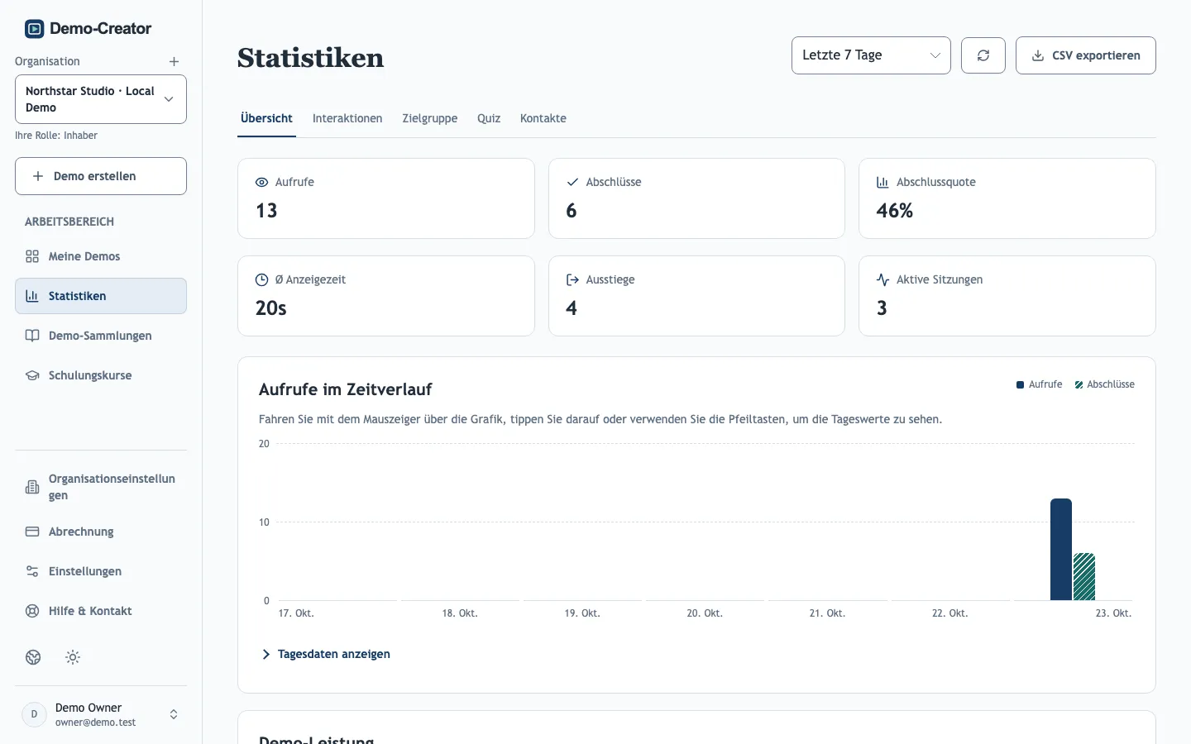Click the Demo-Creator logo icon
Screen dimensions: 1191x744
[34, 29]
